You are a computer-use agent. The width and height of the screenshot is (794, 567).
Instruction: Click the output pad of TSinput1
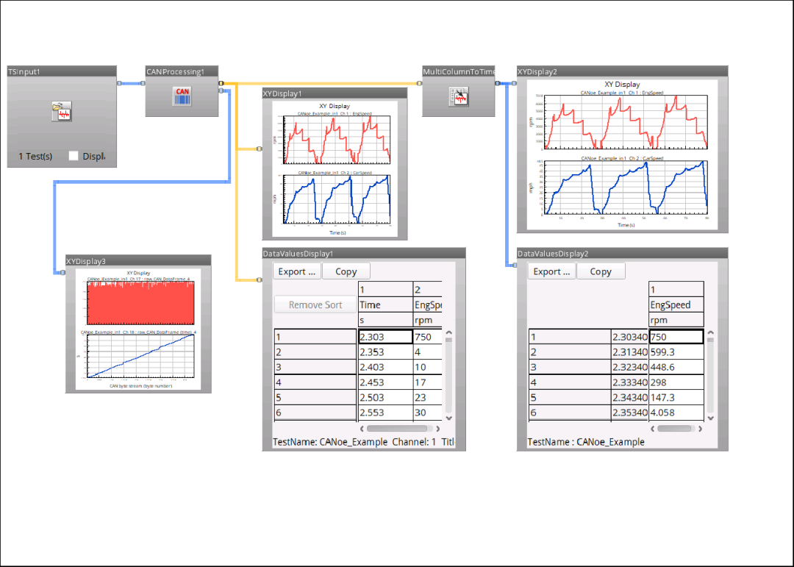click(x=120, y=83)
